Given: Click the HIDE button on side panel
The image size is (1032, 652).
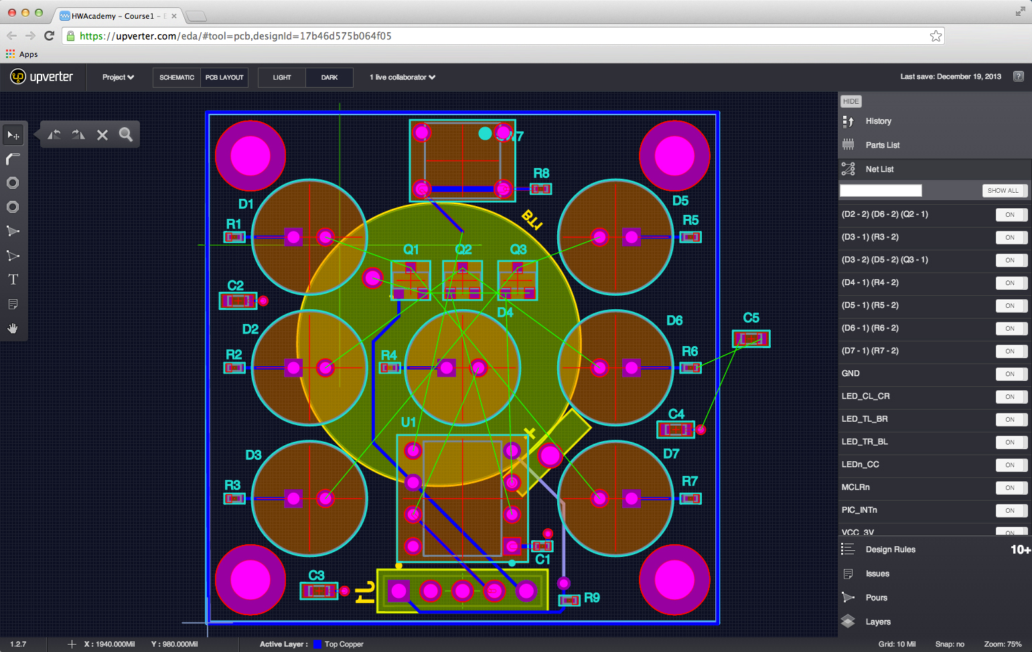Looking at the screenshot, I should point(851,102).
